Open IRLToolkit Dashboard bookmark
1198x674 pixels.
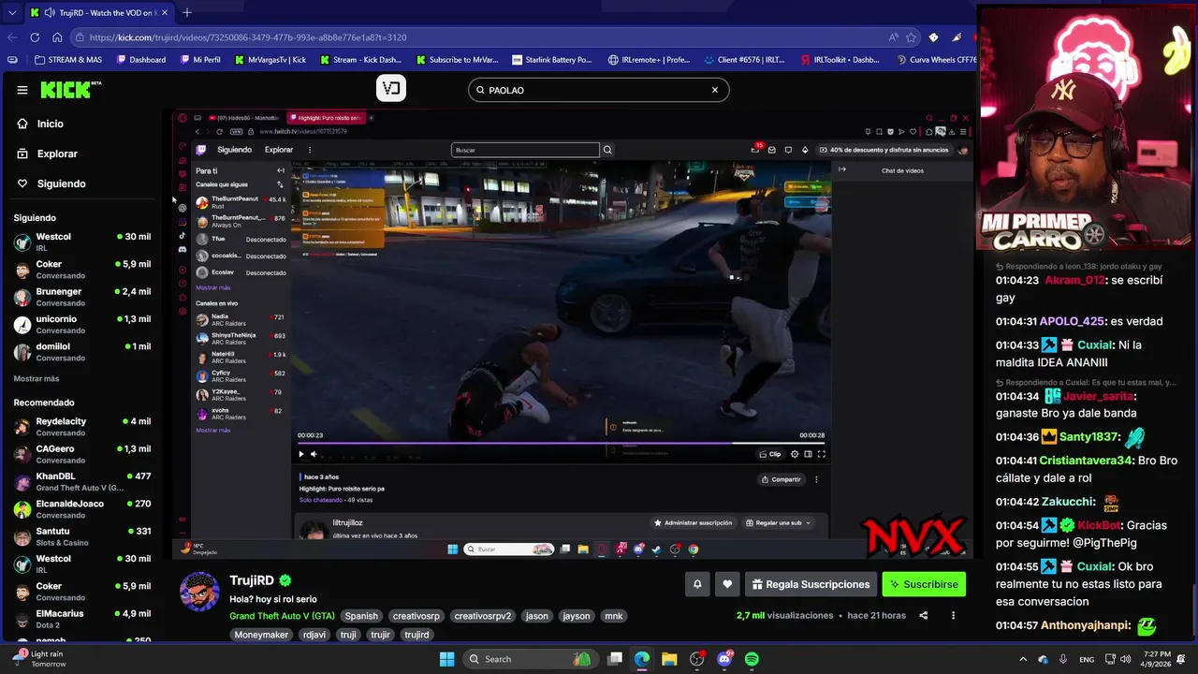tap(840, 60)
